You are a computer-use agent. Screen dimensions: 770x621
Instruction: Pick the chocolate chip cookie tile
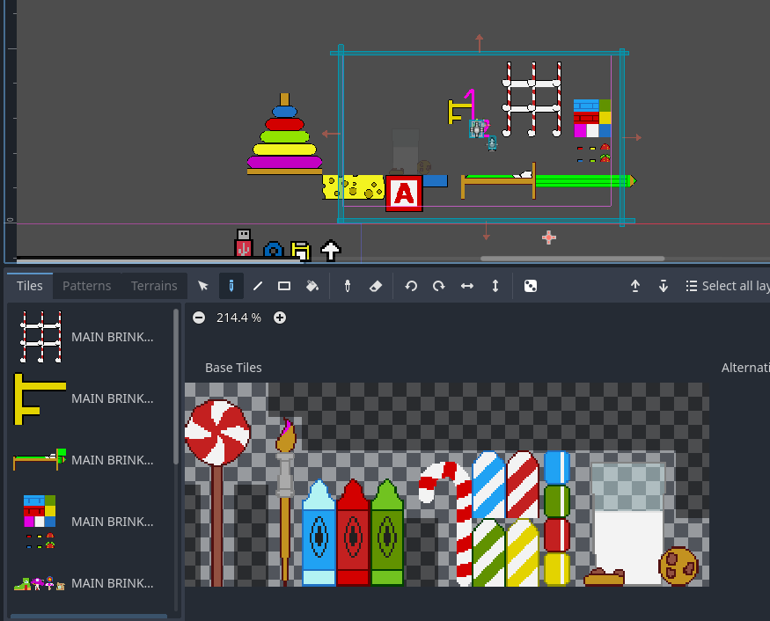tap(678, 566)
